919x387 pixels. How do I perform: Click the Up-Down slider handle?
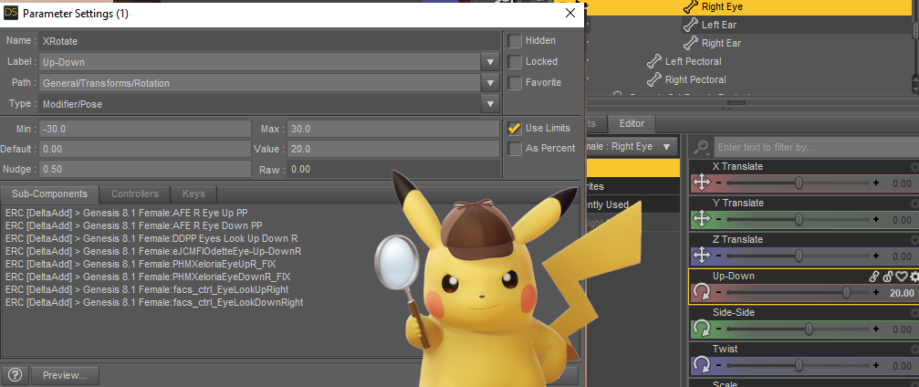pos(846,293)
